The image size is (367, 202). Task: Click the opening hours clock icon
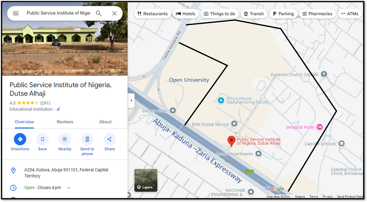tap(13, 187)
